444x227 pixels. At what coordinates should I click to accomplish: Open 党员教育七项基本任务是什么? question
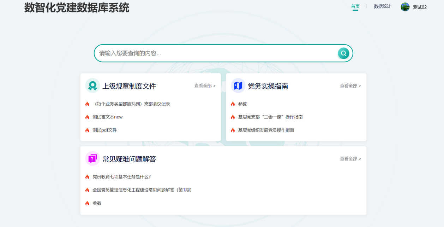tap(122, 177)
